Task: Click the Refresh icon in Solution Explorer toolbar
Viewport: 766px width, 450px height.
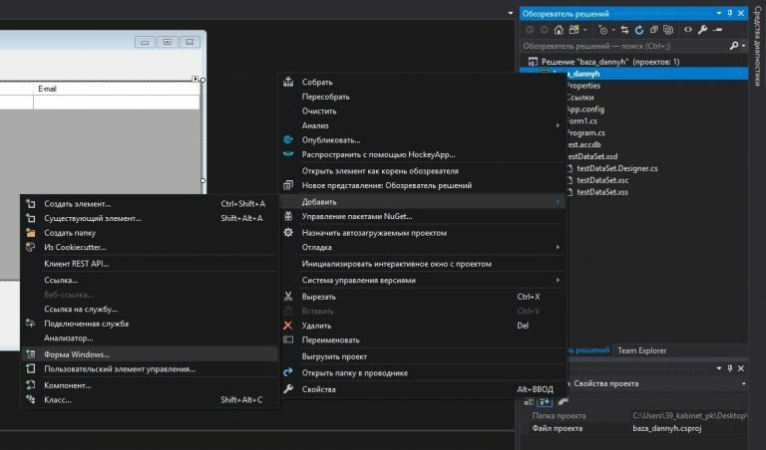Action: (x=639, y=30)
